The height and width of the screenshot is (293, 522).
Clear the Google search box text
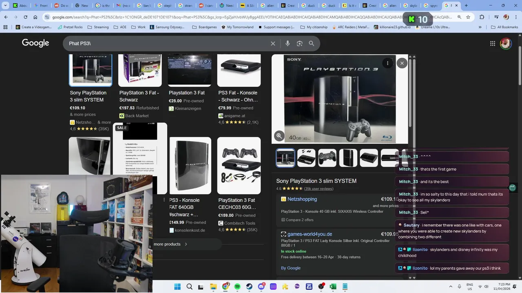coord(273,44)
